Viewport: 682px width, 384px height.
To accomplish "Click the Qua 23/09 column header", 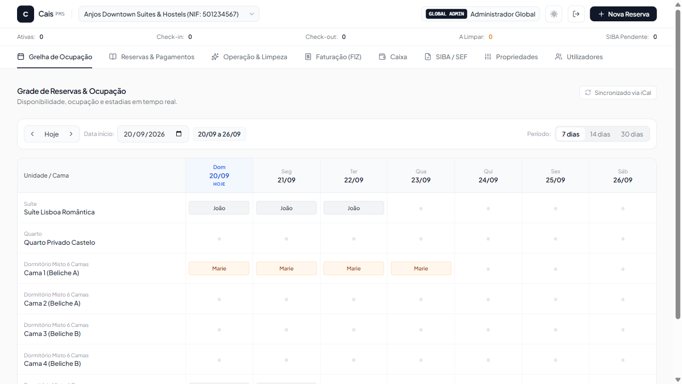I will tap(421, 175).
